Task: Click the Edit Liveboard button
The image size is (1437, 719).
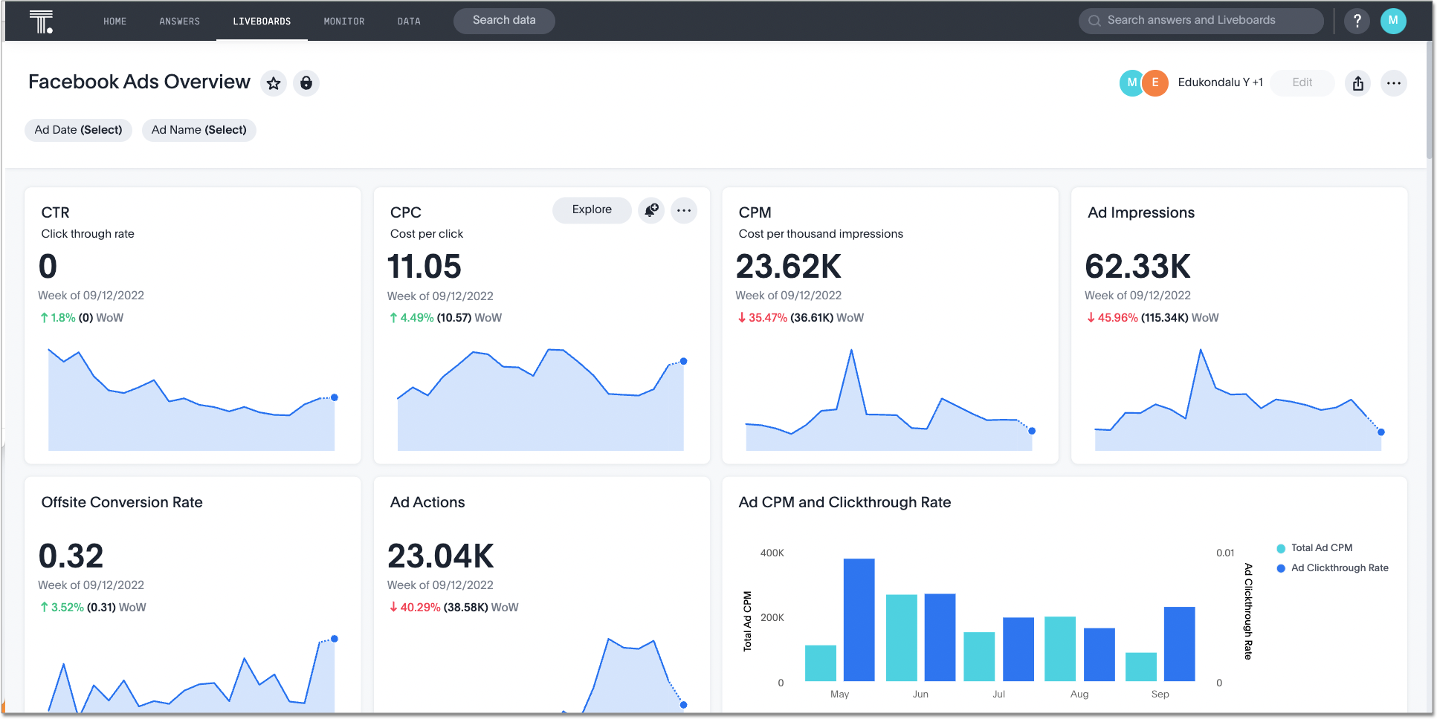Action: (x=1302, y=83)
